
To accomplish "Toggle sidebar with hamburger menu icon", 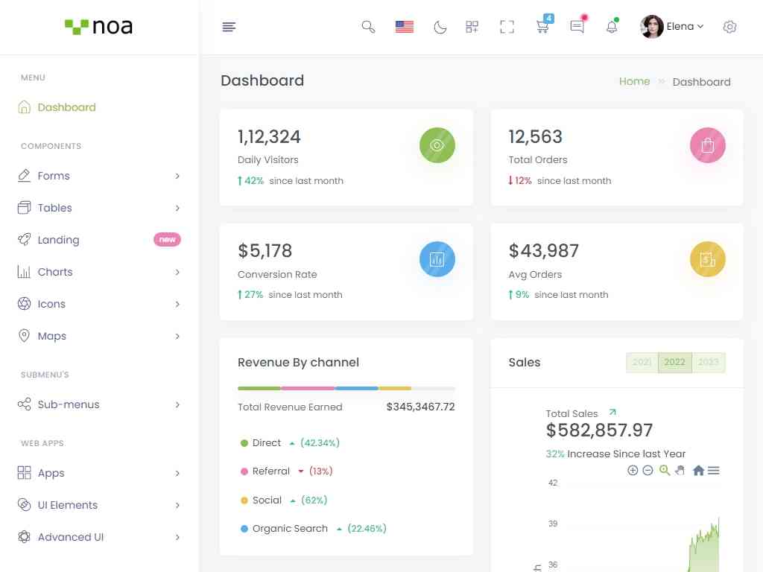I will tap(229, 27).
